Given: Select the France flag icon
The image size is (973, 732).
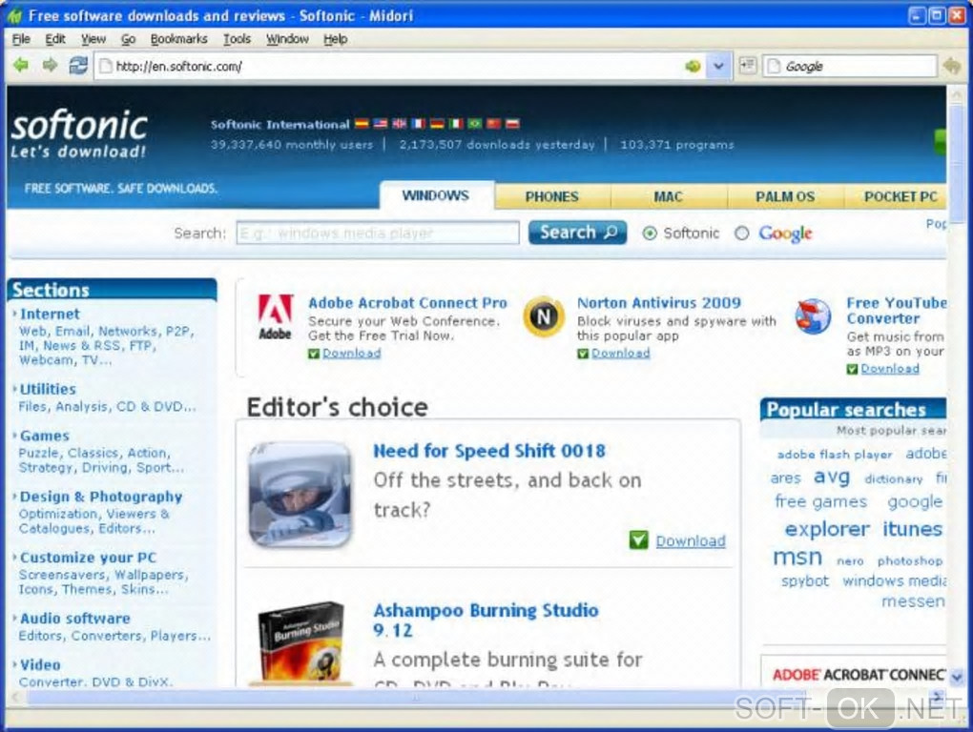Looking at the screenshot, I should (418, 124).
